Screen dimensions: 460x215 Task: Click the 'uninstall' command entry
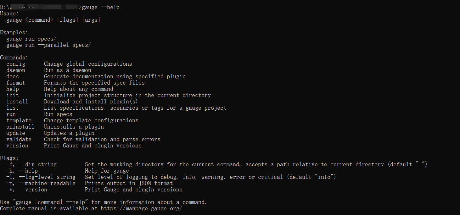pyautogui.click(x=20, y=127)
